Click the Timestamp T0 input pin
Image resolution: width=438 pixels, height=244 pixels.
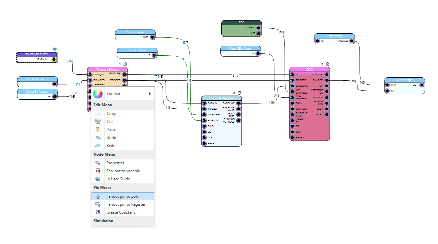tap(318, 41)
